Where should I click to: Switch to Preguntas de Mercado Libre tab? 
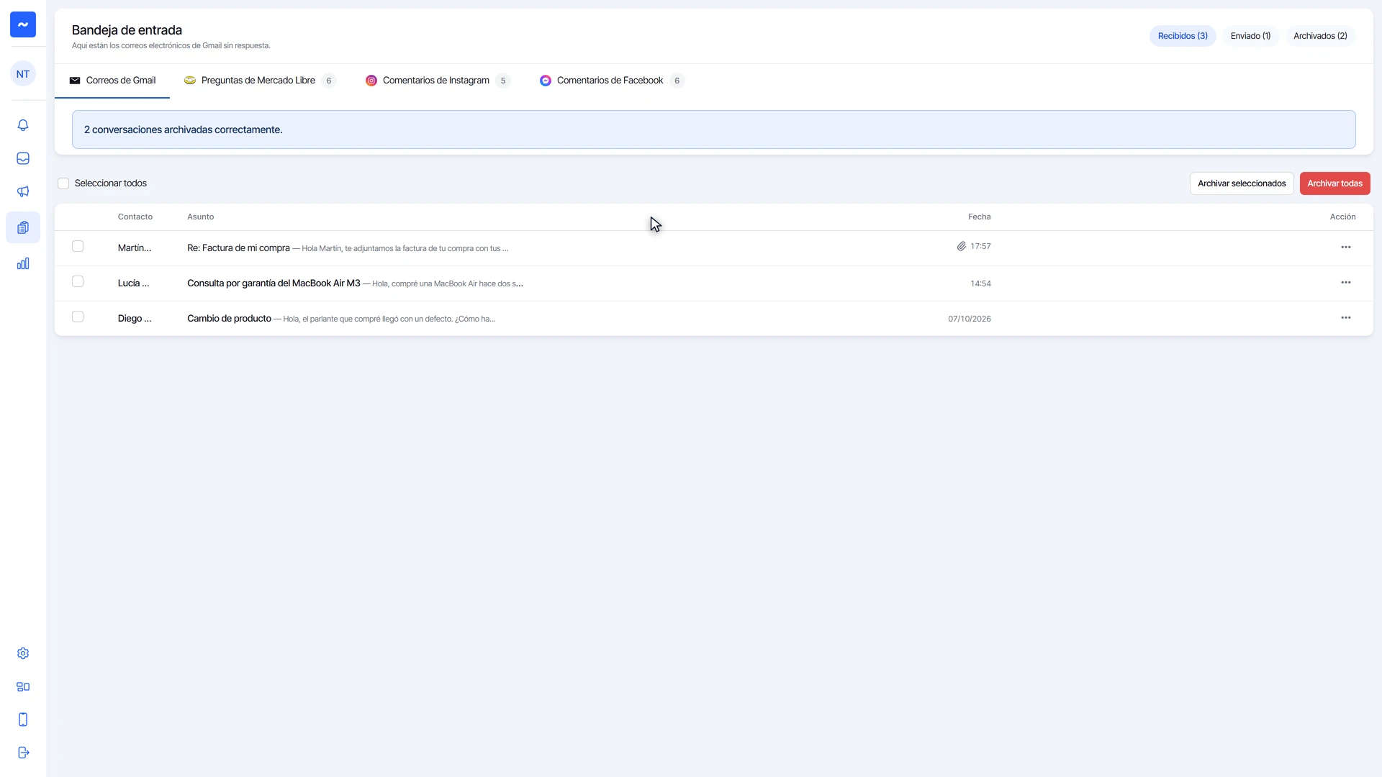pos(260,81)
